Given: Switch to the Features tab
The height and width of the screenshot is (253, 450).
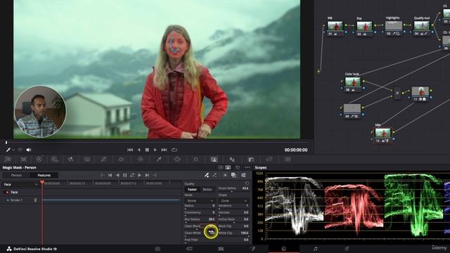Looking at the screenshot, I should [x=44, y=175].
